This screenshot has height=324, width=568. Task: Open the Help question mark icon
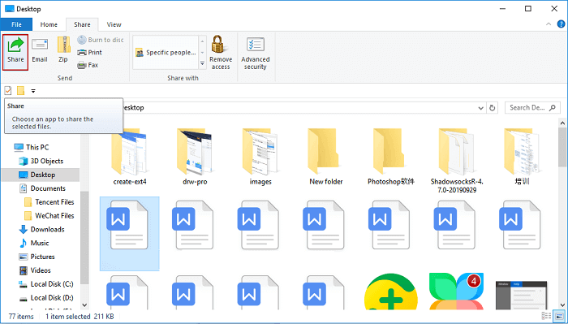[561, 24]
